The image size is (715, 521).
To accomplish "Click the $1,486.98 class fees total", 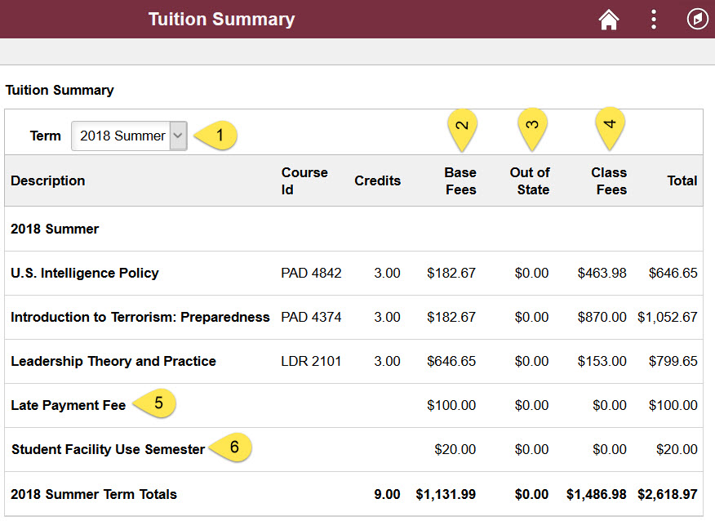I will click(597, 494).
